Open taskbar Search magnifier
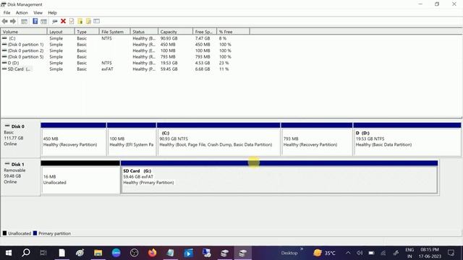This screenshot has height=260, width=463. 26,253
